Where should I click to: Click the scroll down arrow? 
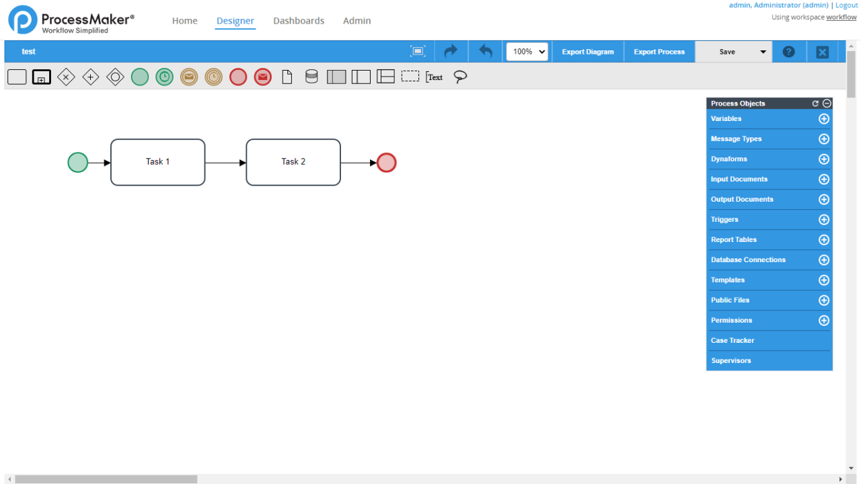tap(851, 468)
